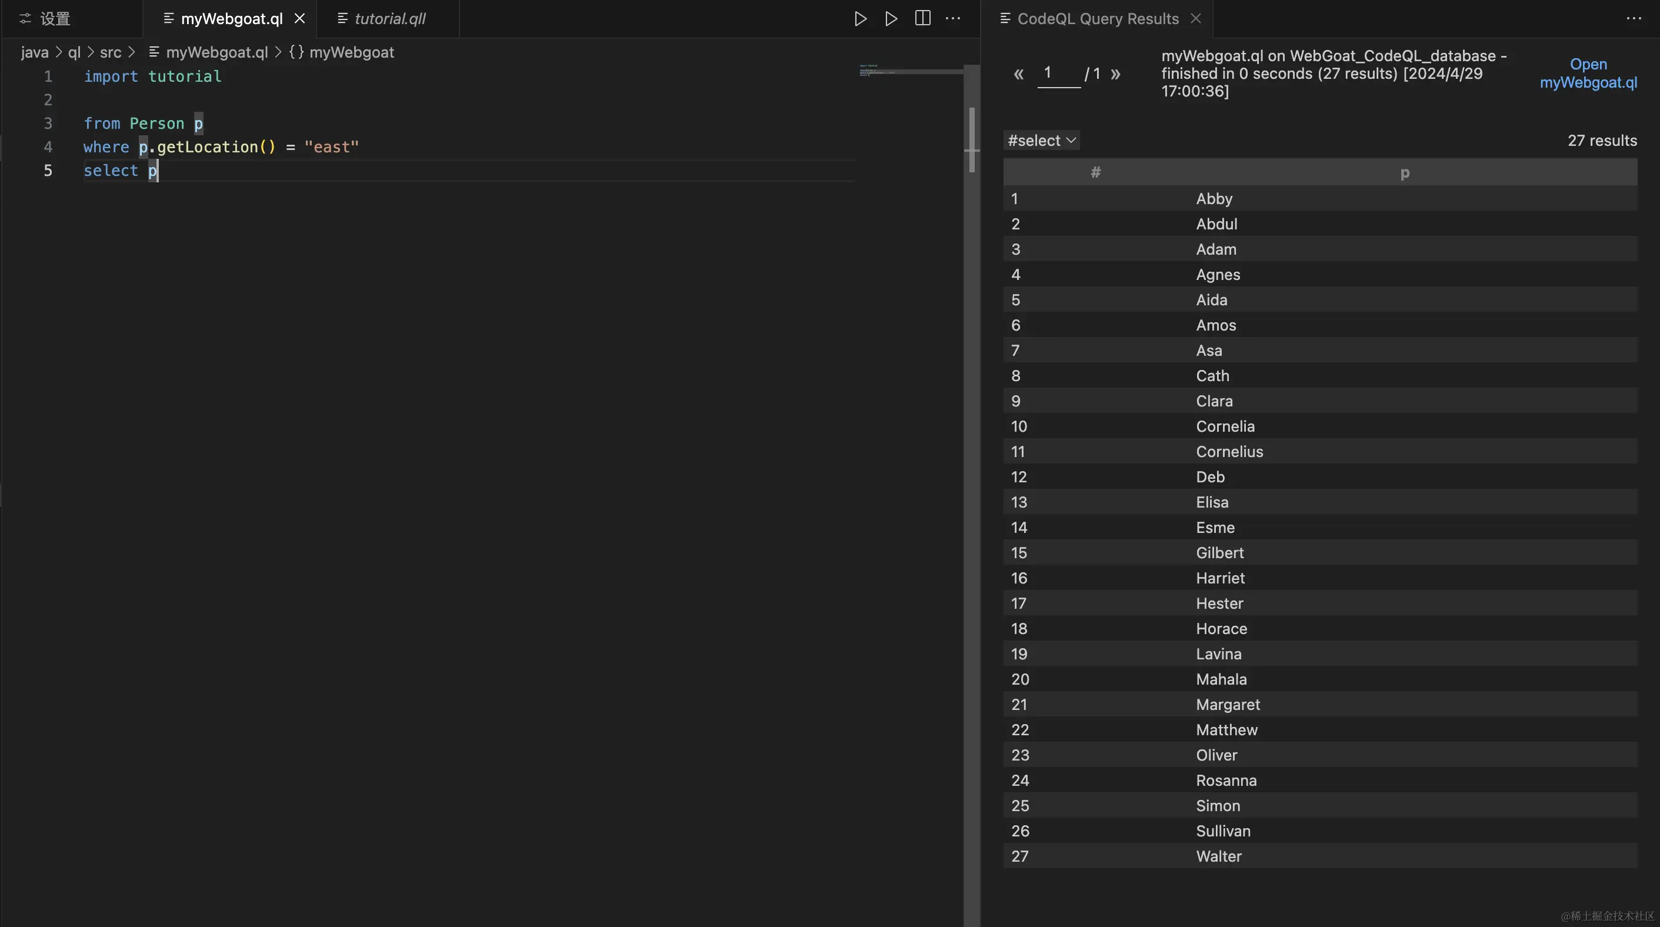Select the Cornelius result row

[x=1321, y=451]
